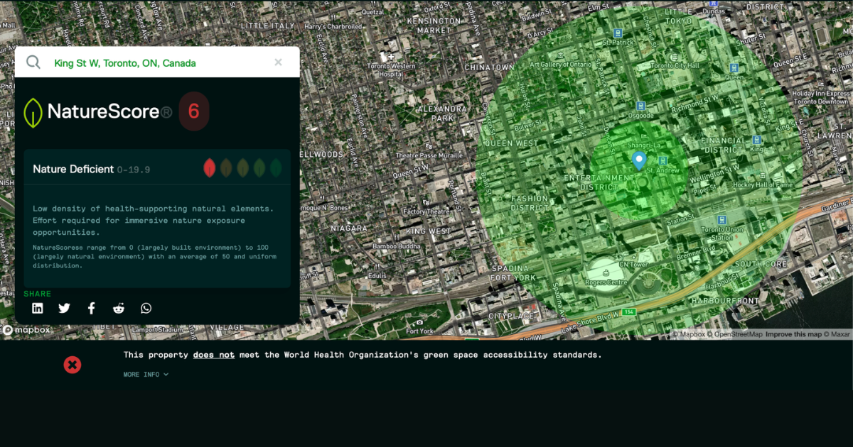Open the © OpenStreetMap attribution link
Image resolution: width=853 pixels, height=447 pixels.
pyautogui.click(x=735, y=334)
